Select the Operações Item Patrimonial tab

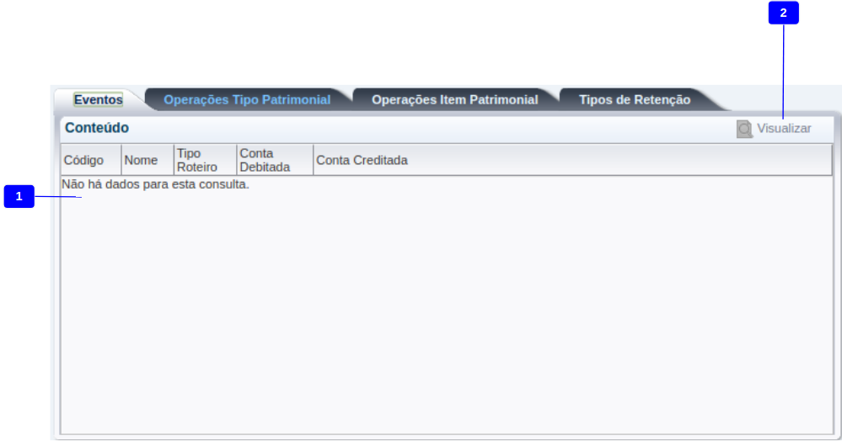(x=454, y=99)
